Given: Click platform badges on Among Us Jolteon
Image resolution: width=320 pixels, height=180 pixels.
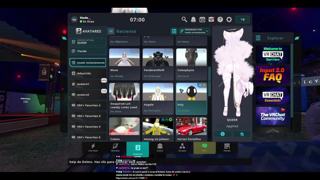Looking at the screenshot, I should tap(166, 120).
